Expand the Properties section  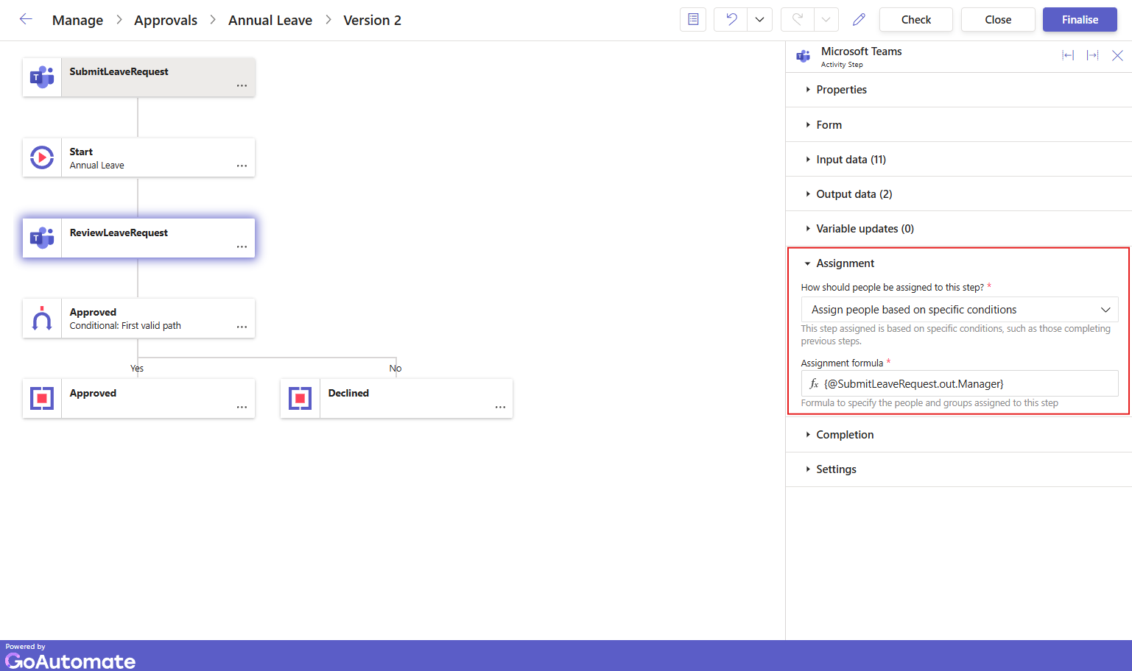click(x=841, y=90)
